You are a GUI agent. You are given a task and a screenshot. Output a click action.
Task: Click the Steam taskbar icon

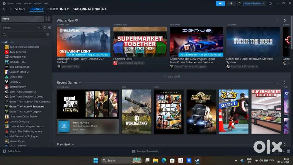click(x=197, y=161)
